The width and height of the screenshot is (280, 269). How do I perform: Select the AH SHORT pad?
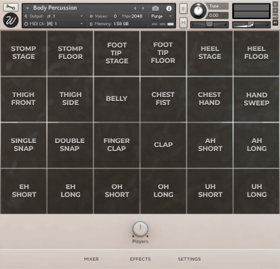[210, 145]
